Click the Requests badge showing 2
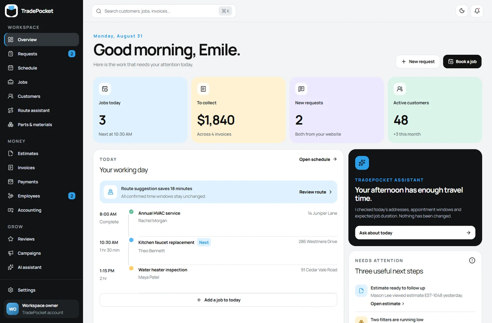This screenshot has height=323, width=492. click(x=72, y=54)
